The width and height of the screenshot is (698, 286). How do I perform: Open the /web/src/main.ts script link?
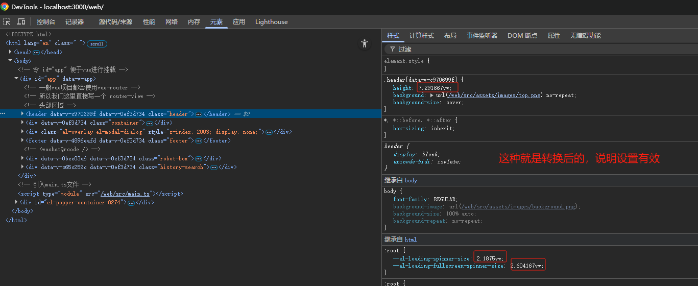pyautogui.click(x=125, y=194)
